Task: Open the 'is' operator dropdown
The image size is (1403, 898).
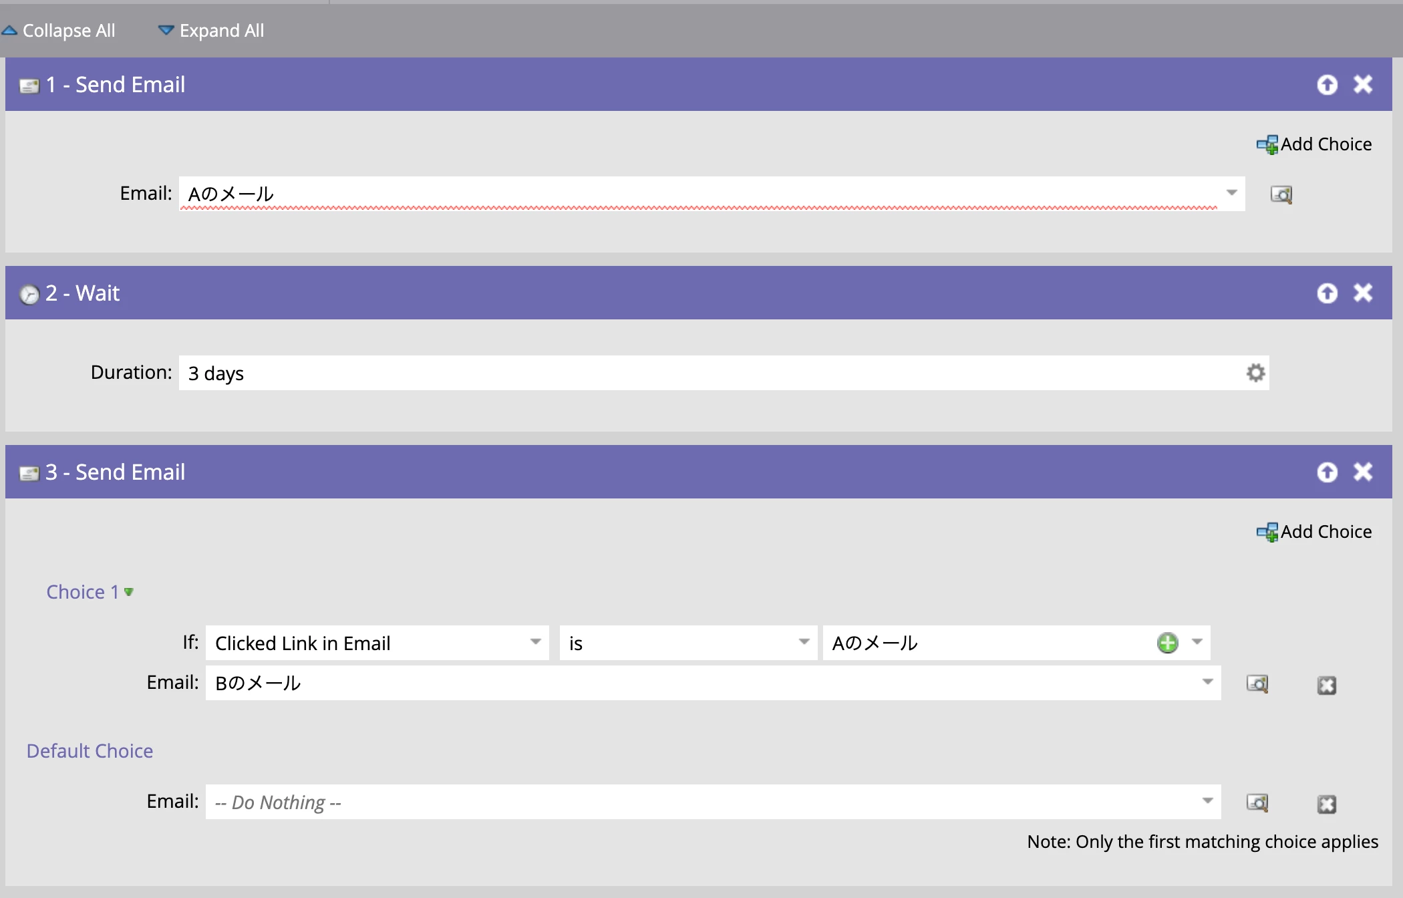Action: 804,642
